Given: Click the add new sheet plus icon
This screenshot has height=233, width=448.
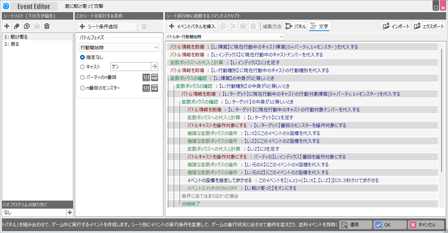Looking at the screenshot, I should 7,26.
